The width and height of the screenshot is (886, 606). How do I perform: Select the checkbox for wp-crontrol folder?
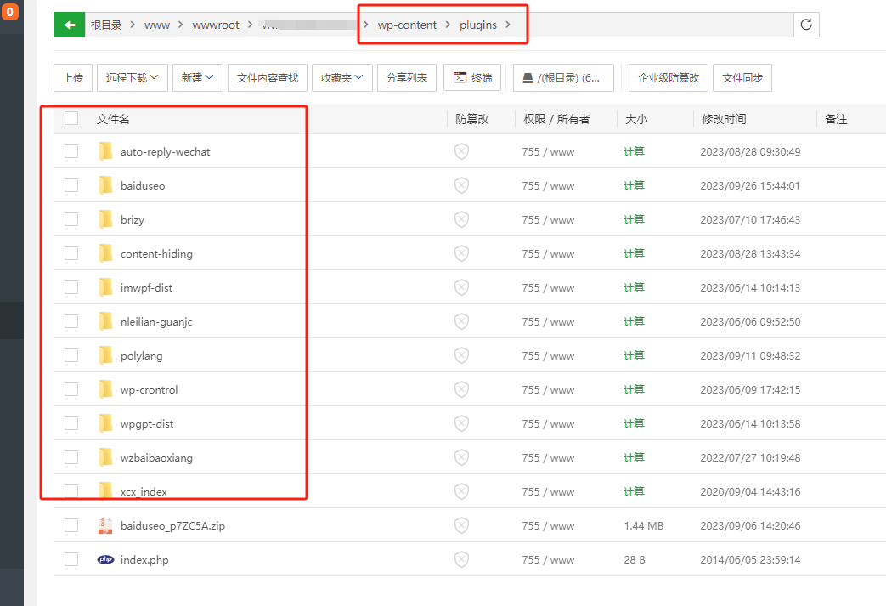pos(71,389)
